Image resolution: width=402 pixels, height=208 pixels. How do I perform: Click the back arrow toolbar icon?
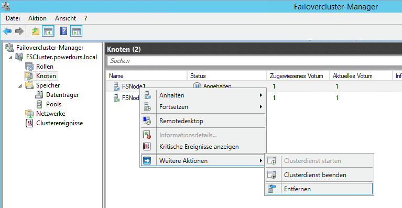[7, 31]
